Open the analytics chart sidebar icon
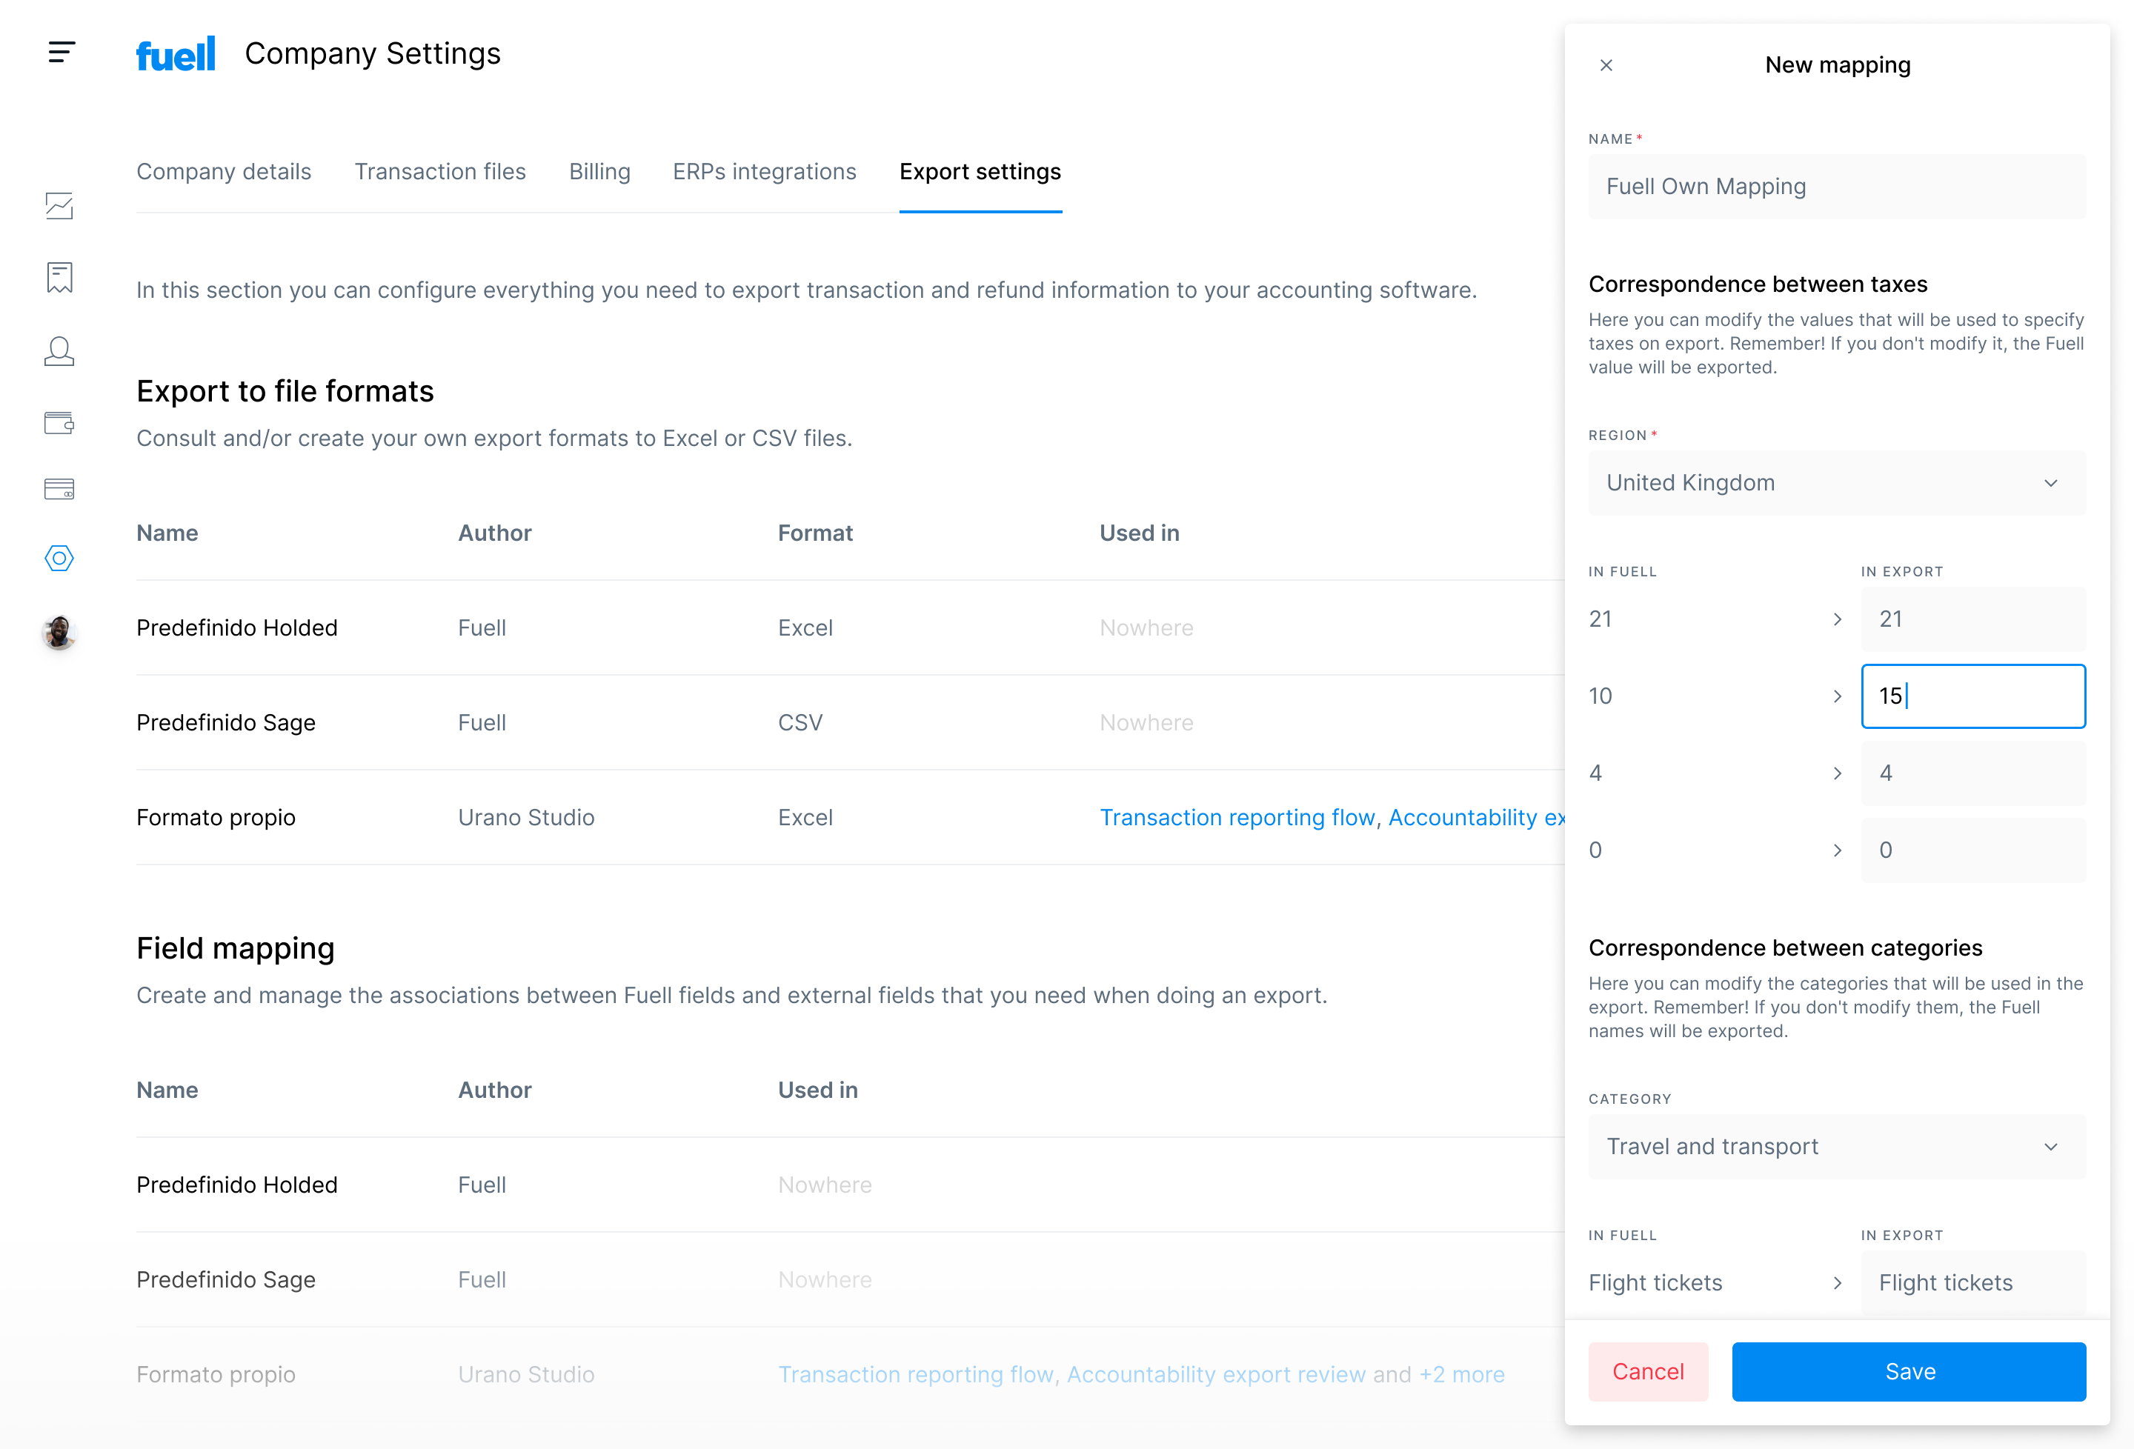The height and width of the screenshot is (1449, 2134). coord(60,206)
